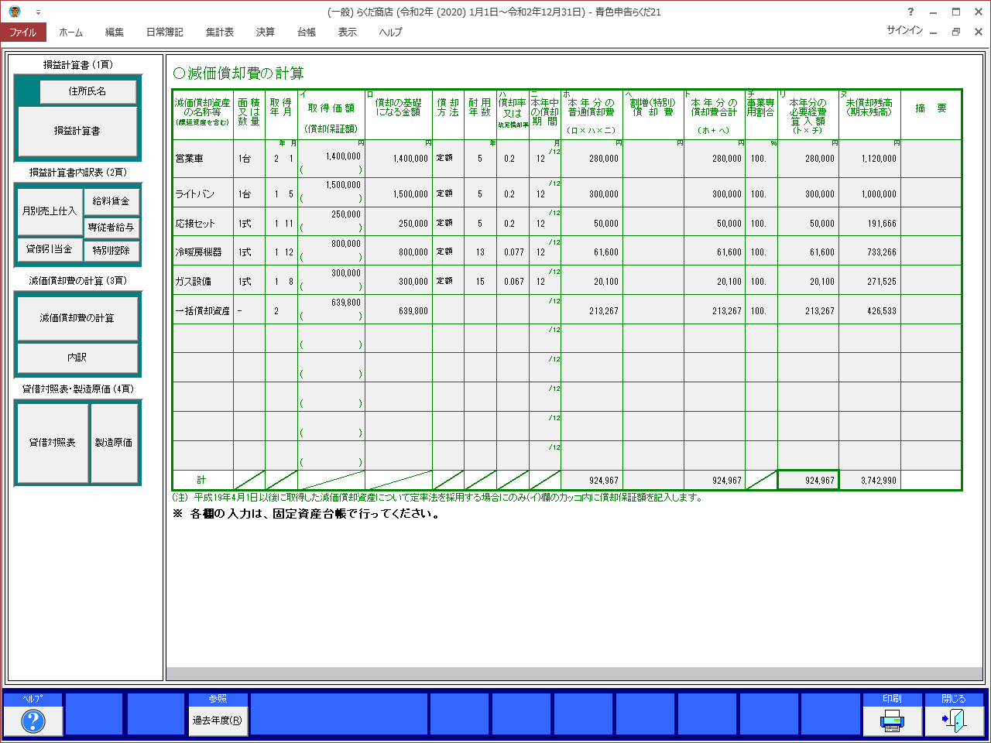Open the 貸借対照表 button

coord(53,443)
